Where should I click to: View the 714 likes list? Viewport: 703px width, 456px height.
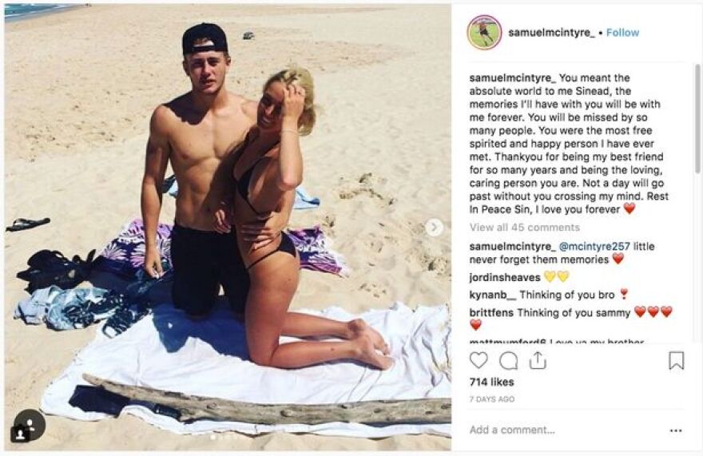pos(492,382)
